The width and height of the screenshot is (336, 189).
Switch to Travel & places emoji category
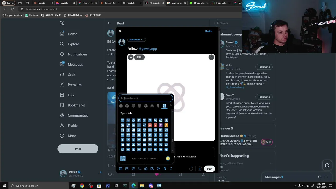[x=152, y=106]
